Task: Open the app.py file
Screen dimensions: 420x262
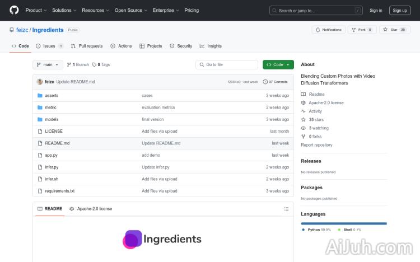Action: [x=51, y=155]
